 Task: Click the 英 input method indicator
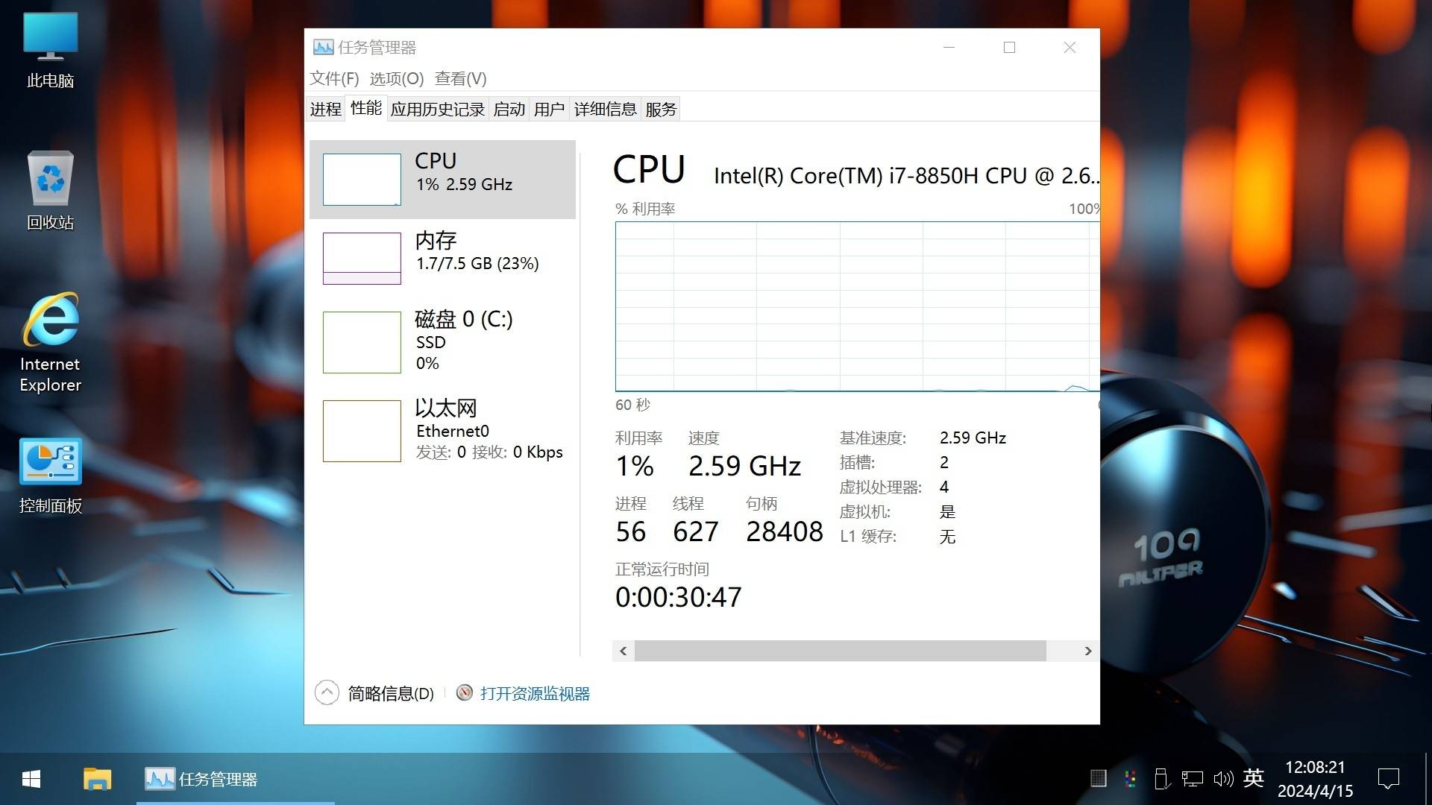pos(1254,779)
